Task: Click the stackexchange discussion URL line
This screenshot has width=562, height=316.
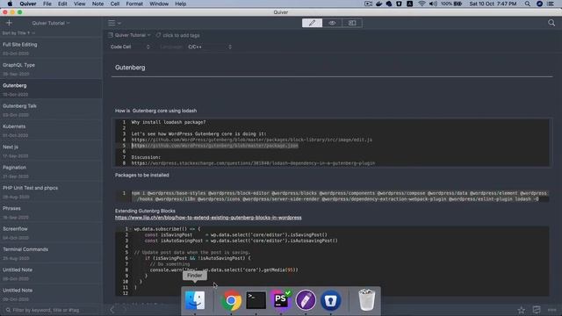Action: tap(253, 163)
